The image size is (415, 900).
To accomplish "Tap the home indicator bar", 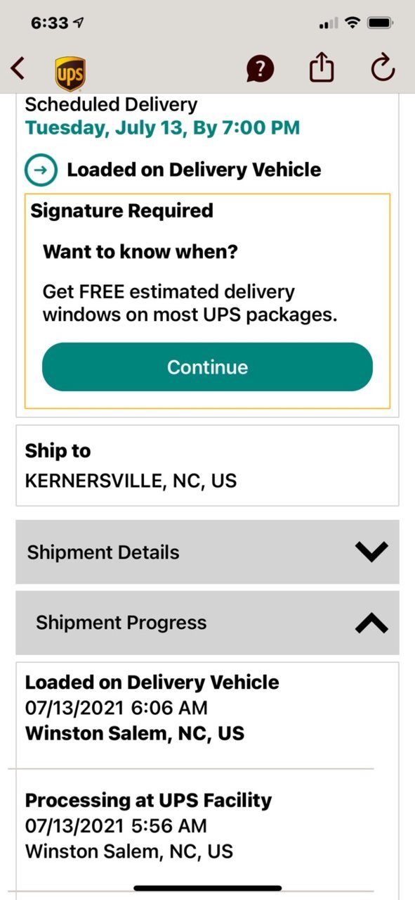I will click(208, 888).
